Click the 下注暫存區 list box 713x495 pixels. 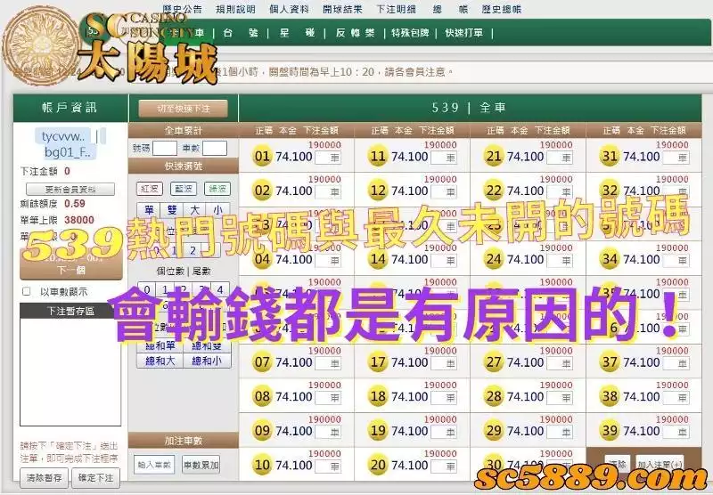(x=70, y=371)
